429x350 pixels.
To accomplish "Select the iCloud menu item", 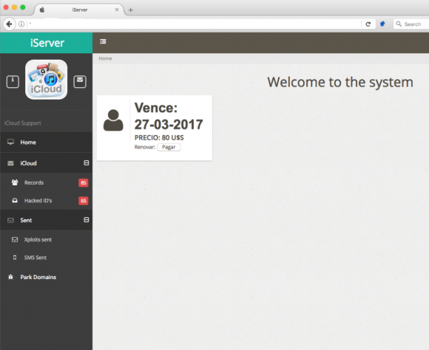I will click(x=47, y=163).
